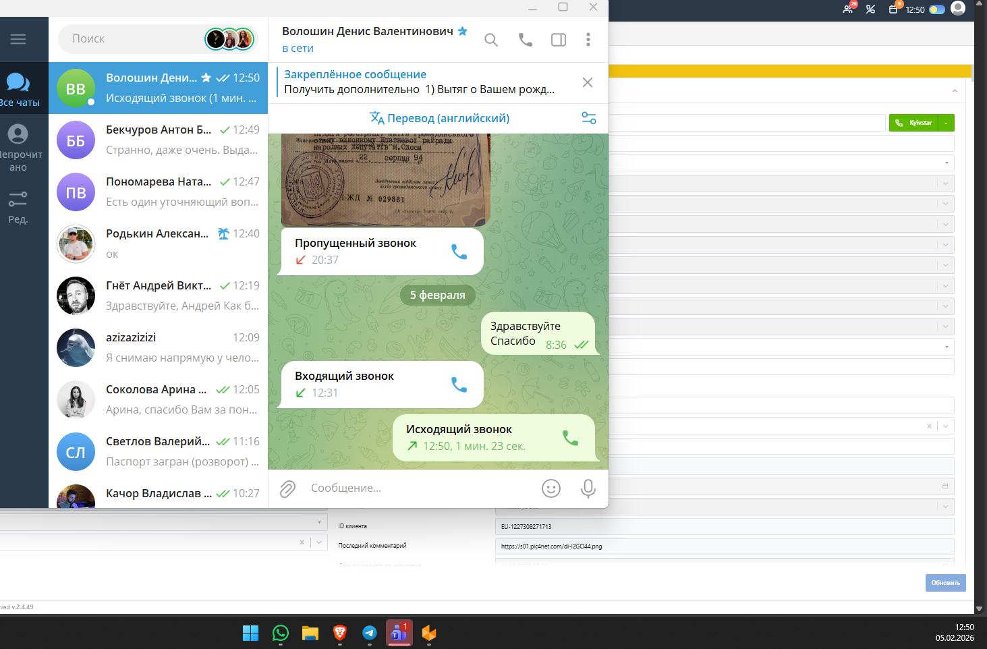Open the folder edit ('Ред.') icon
The image size is (987, 649).
18,206
